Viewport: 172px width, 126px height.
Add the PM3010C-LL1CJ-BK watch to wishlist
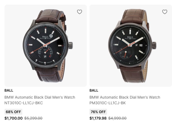click(x=165, y=12)
